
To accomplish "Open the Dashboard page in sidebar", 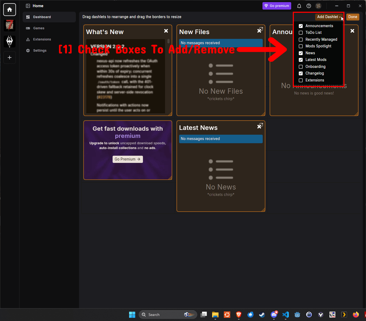I will pyautogui.click(x=49, y=17).
